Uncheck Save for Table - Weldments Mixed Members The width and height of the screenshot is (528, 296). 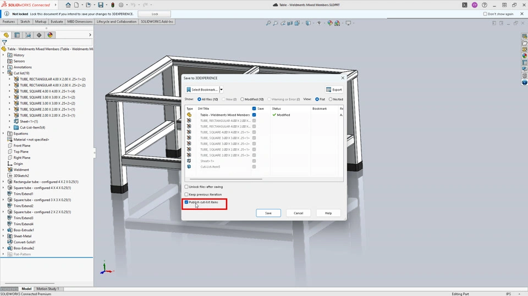pos(254,115)
